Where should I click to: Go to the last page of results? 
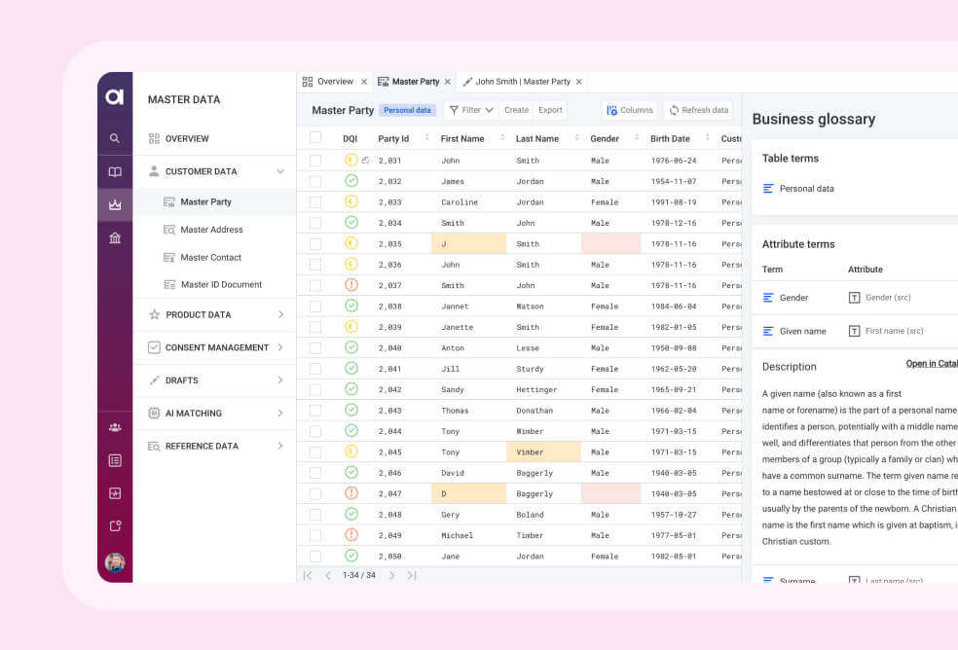412,575
